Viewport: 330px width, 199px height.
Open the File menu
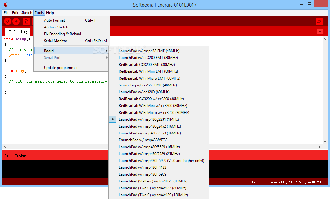[x=7, y=12]
